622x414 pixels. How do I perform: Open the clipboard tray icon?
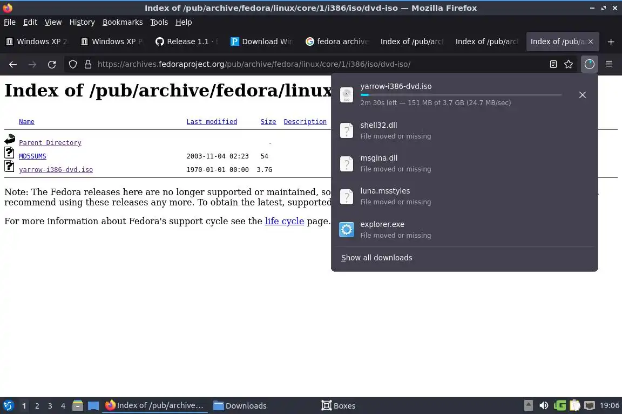pos(575,405)
